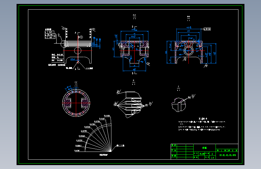This screenshot has height=169, width=261.
Task: Click the green part name in title block center
Action: point(204,148)
